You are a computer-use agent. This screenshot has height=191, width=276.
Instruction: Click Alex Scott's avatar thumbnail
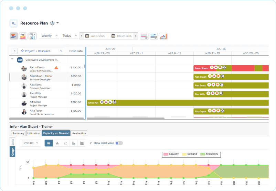pyautogui.click(x=24, y=86)
